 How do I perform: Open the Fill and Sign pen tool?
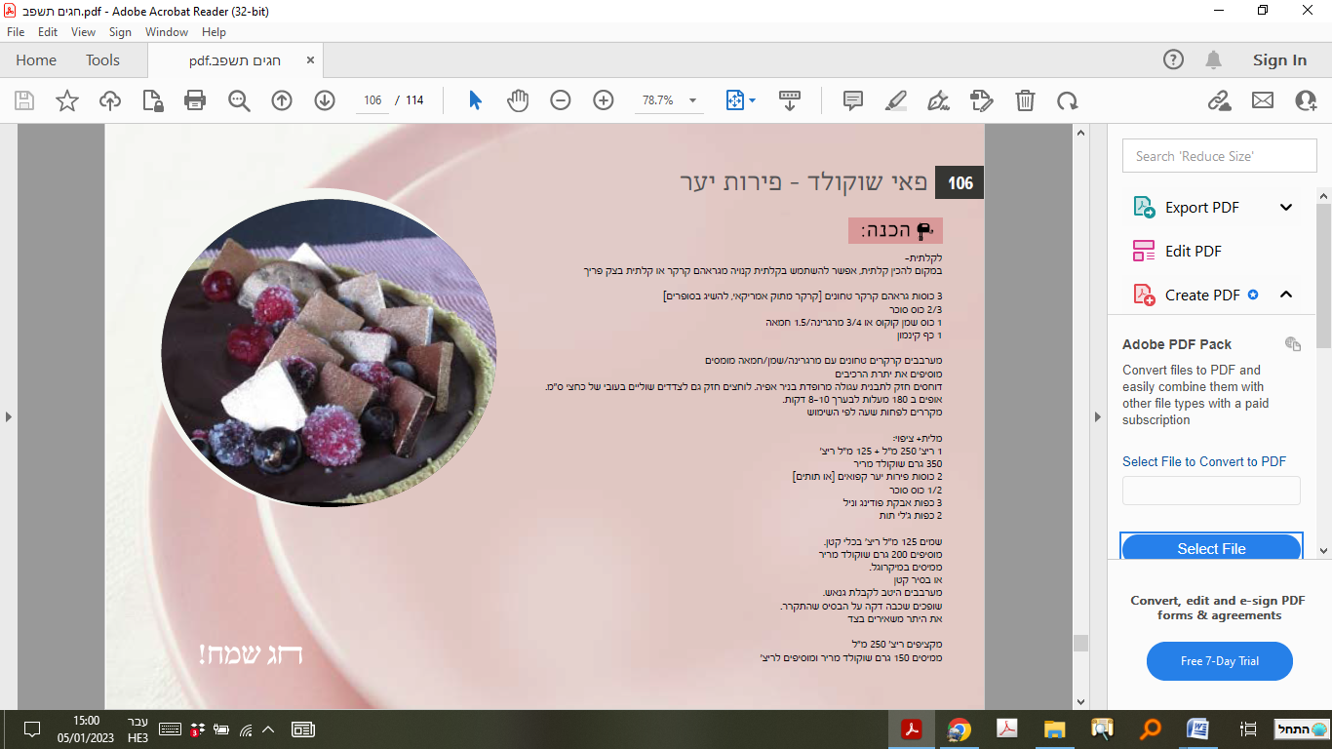click(938, 100)
